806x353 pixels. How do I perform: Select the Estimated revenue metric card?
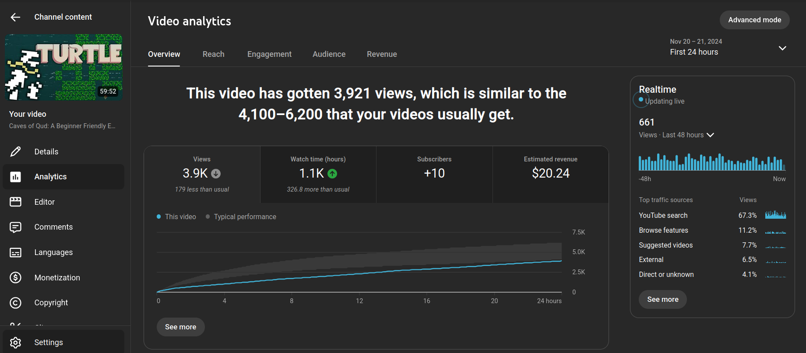pos(550,174)
